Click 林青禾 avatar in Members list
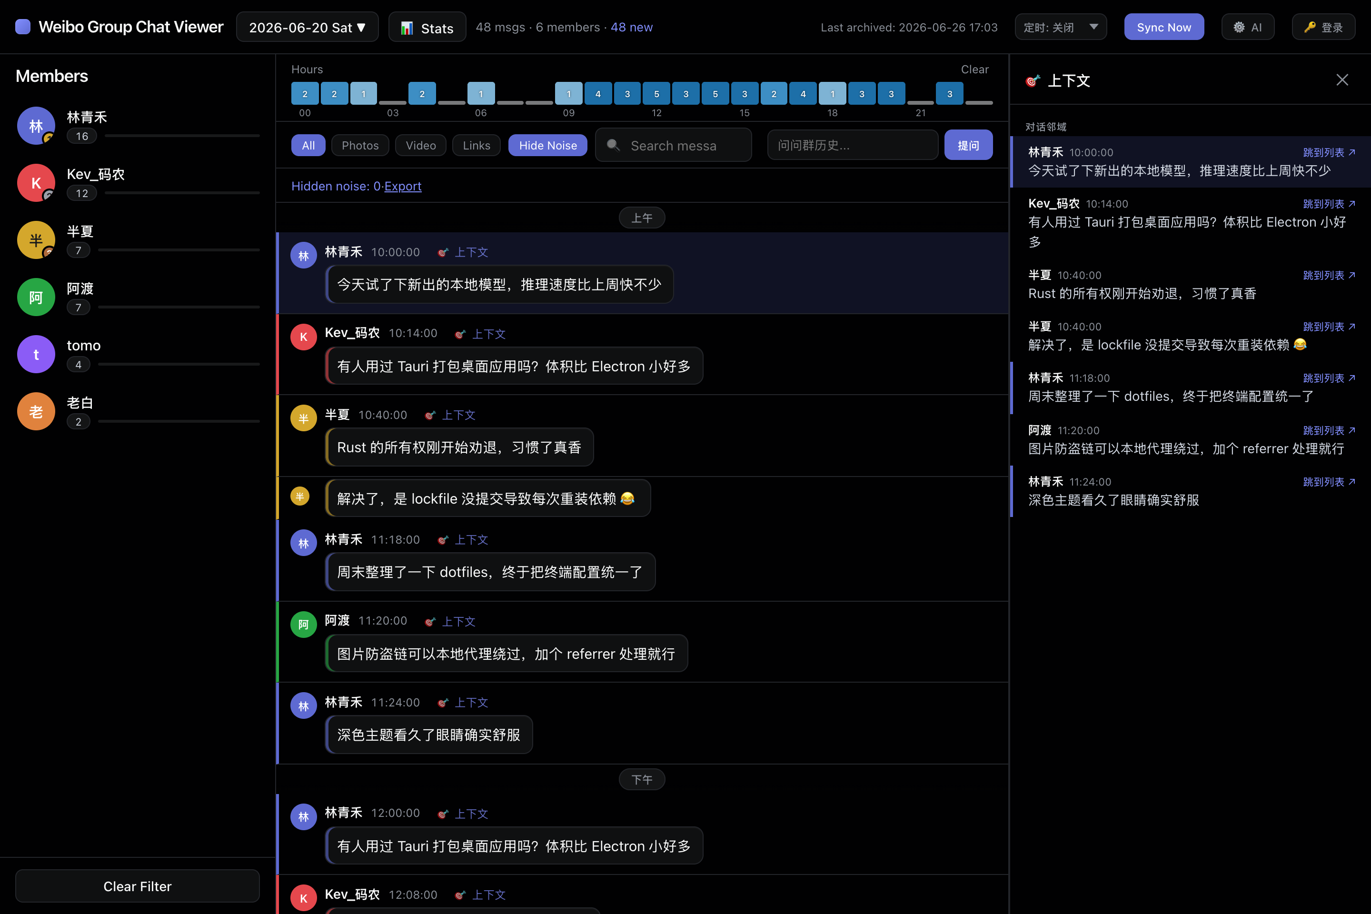Screen dimensions: 1371x914 tap(36, 125)
